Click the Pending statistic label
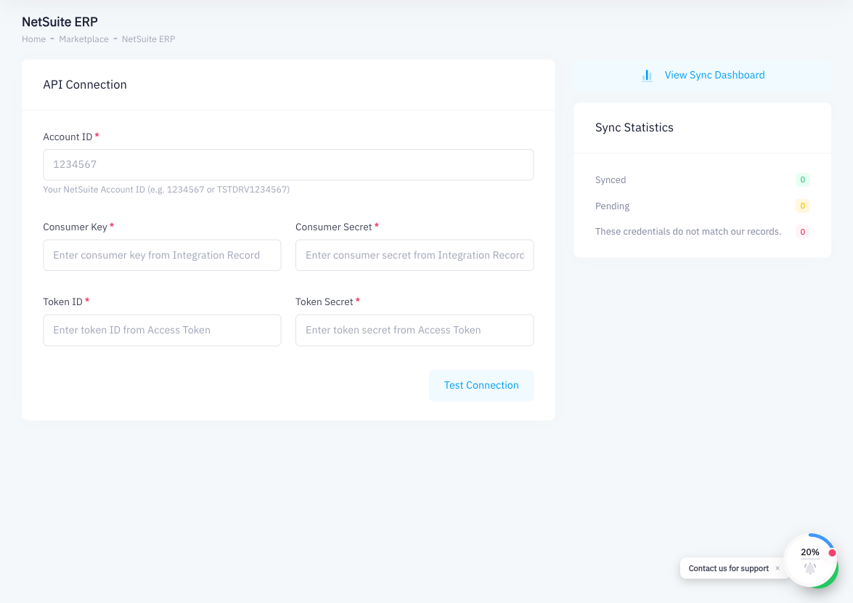Image resolution: width=853 pixels, height=603 pixels. tap(612, 206)
